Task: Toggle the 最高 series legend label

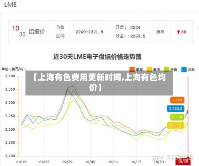Action: click(139, 69)
